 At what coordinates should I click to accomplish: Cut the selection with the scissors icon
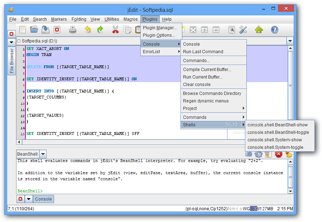[115, 30]
